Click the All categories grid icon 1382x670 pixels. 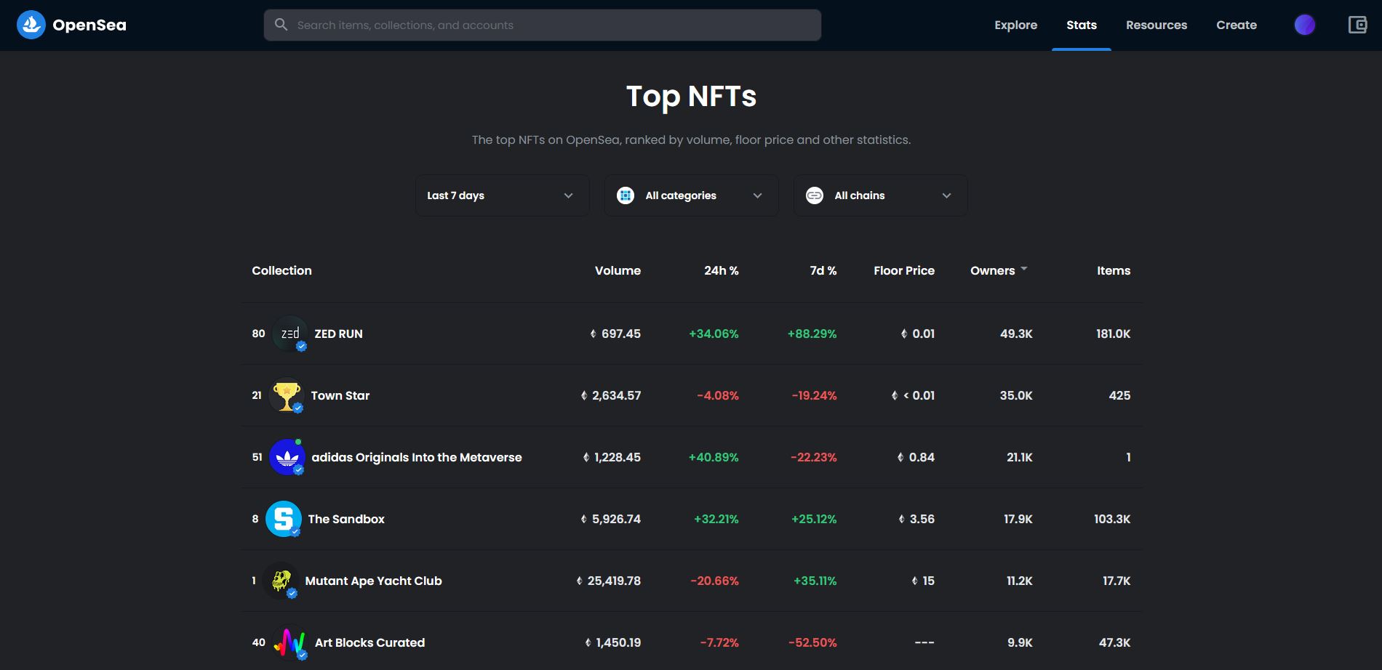click(x=626, y=195)
